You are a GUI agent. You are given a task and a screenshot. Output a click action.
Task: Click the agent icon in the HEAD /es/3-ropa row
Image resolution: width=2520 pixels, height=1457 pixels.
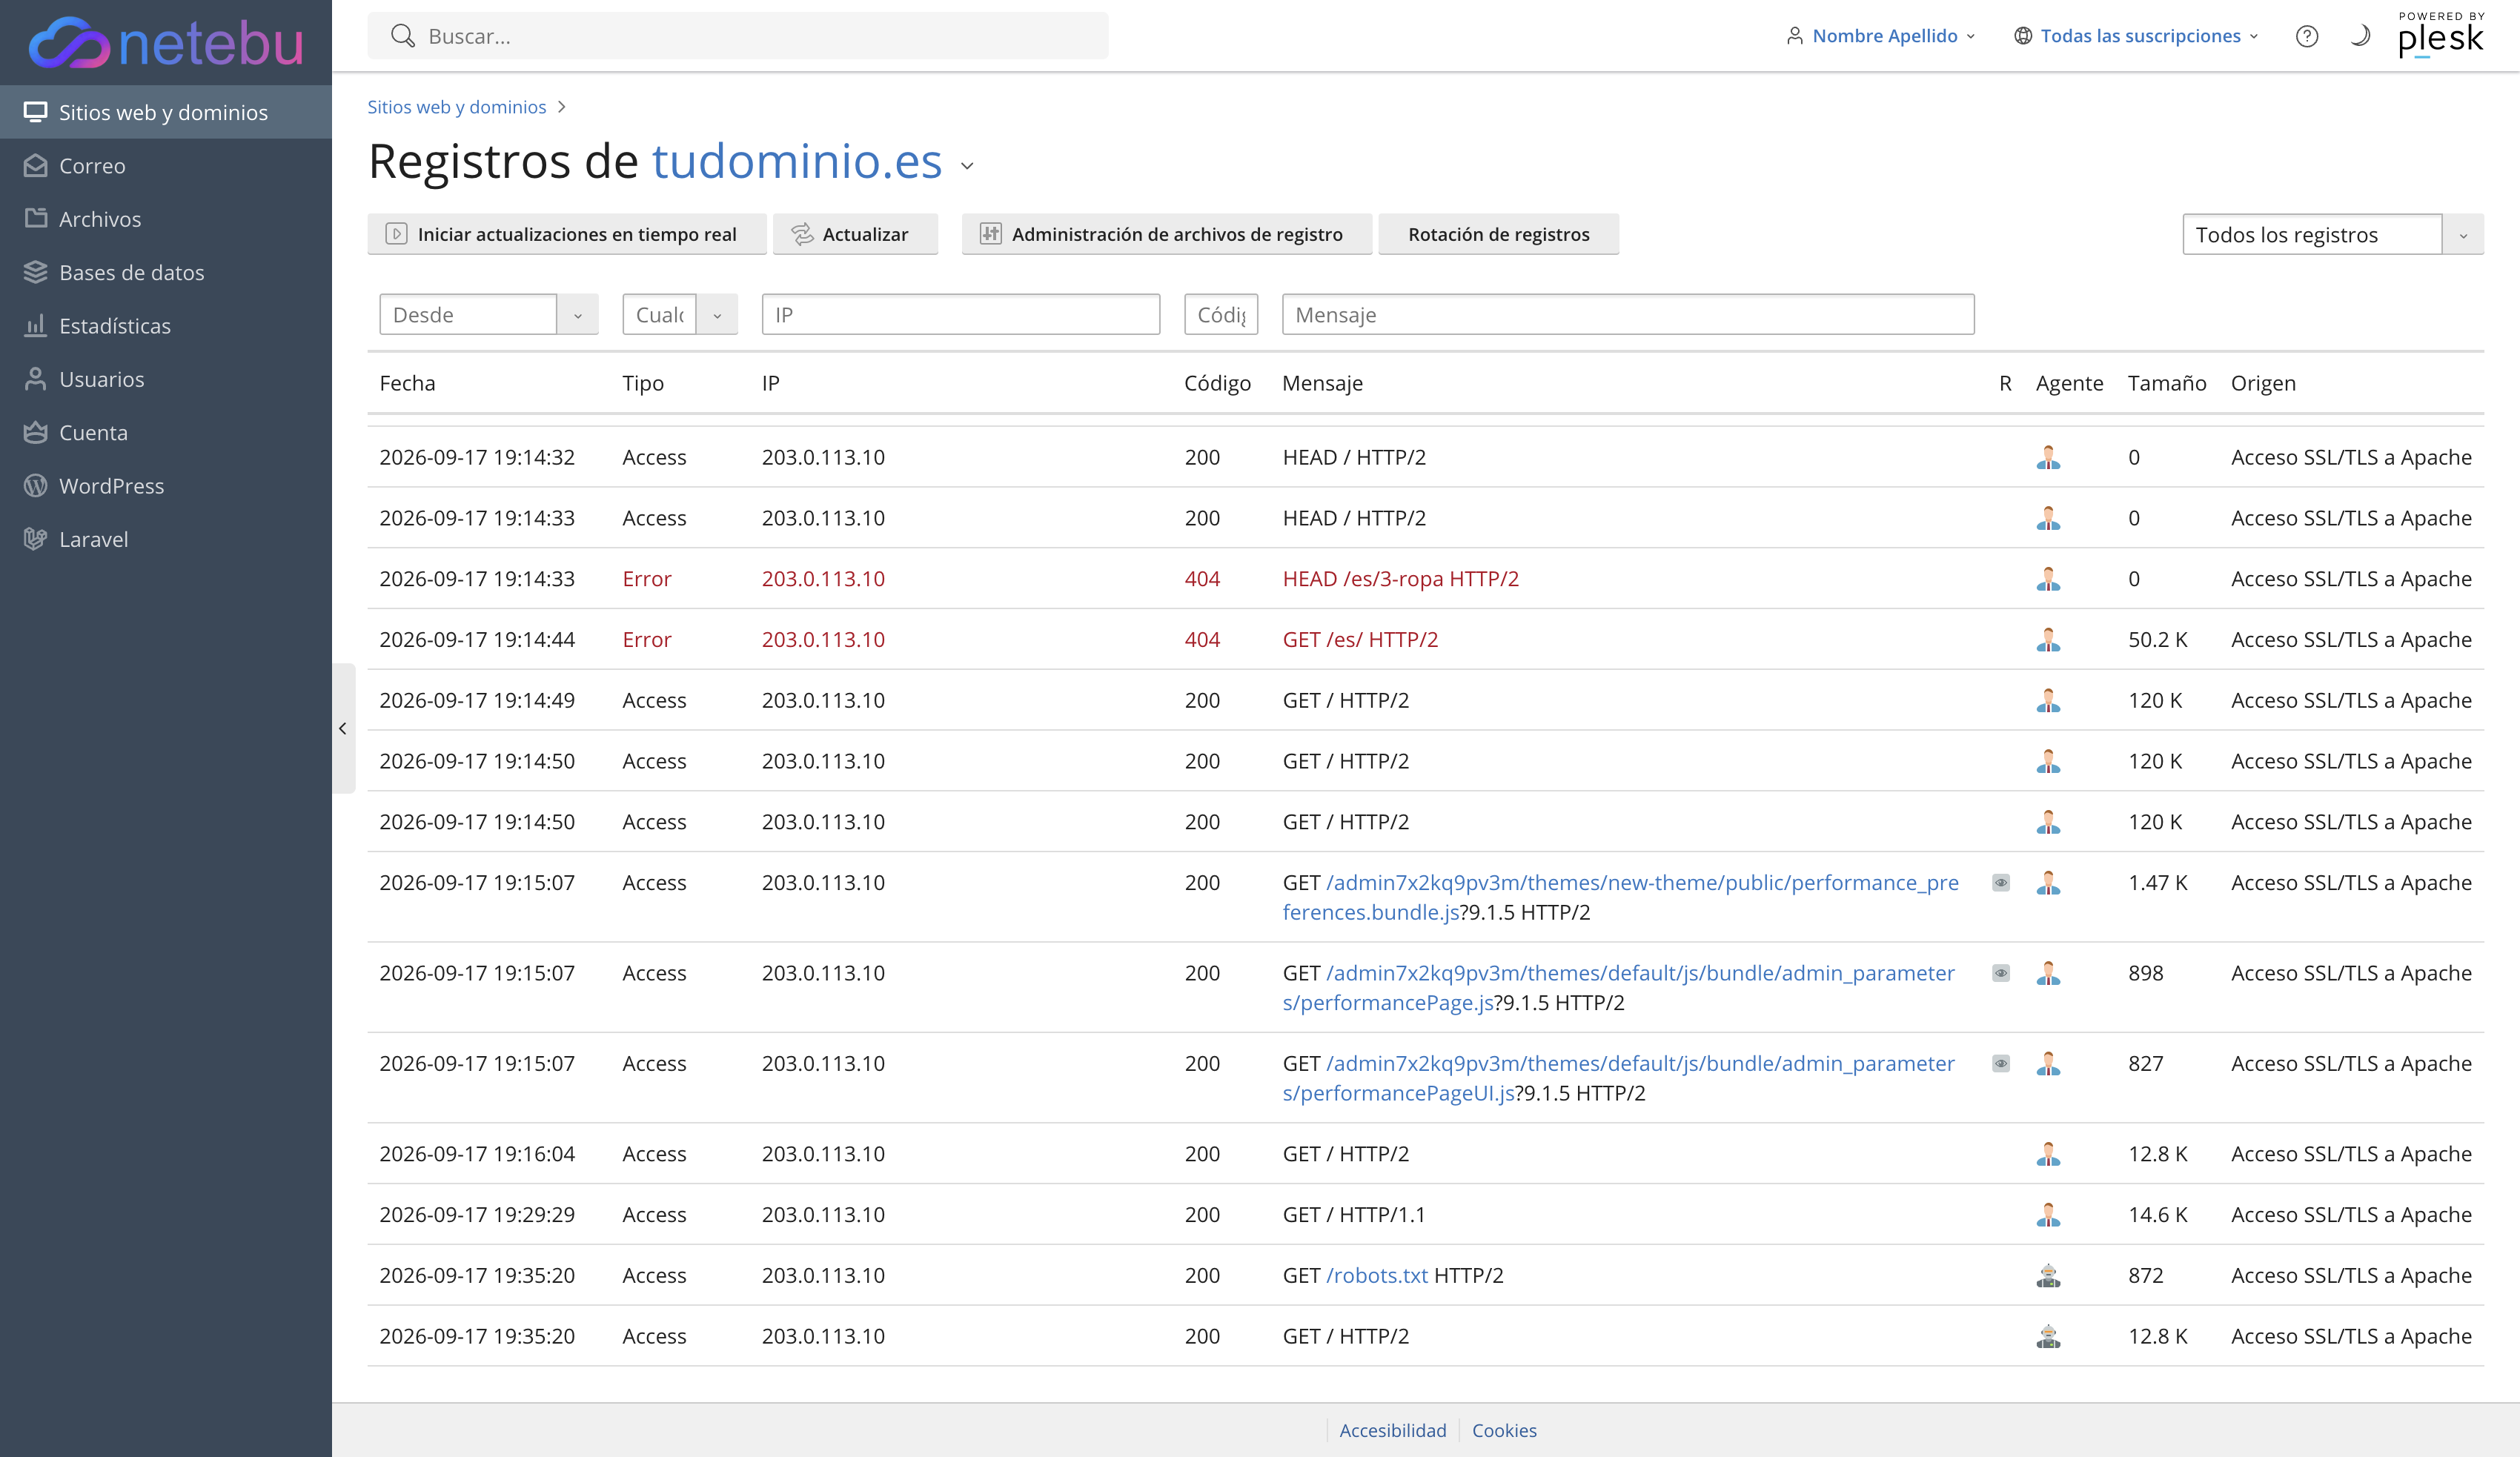point(2048,579)
